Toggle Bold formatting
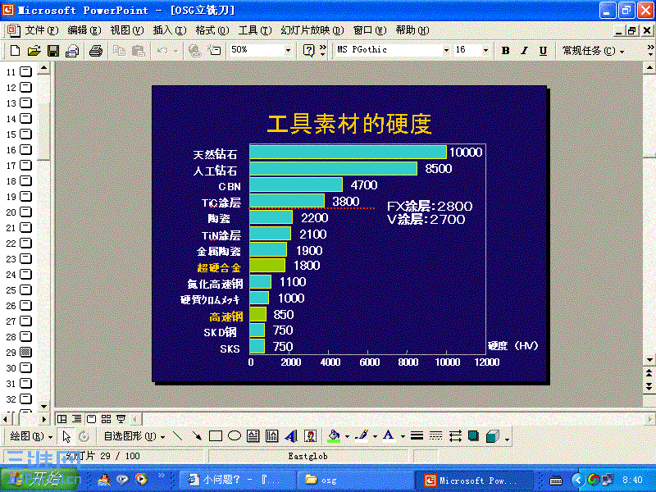The image size is (656, 492). (x=505, y=51)
